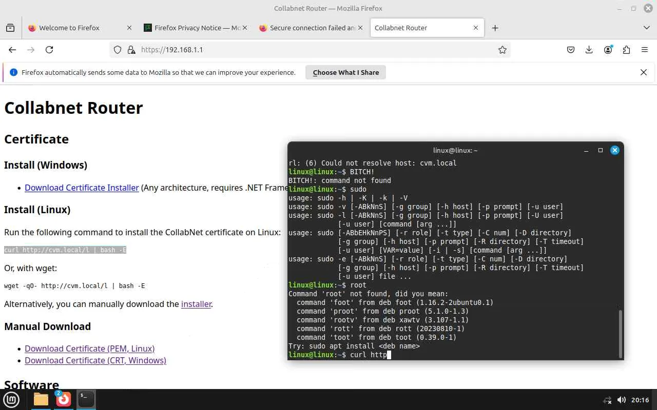
Task: Click the Collabnet Router page heading
Action: tap(73, 108)
